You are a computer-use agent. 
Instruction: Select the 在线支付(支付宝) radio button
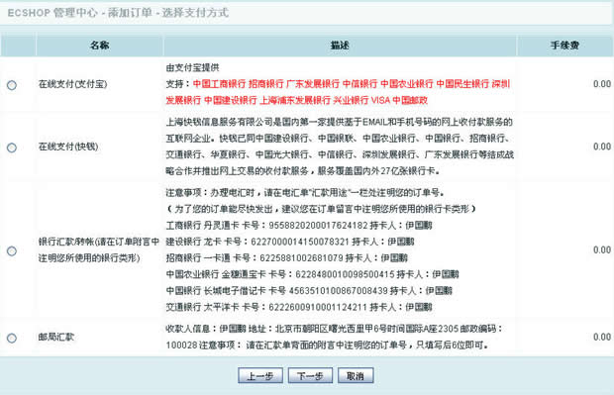(12, 85)
